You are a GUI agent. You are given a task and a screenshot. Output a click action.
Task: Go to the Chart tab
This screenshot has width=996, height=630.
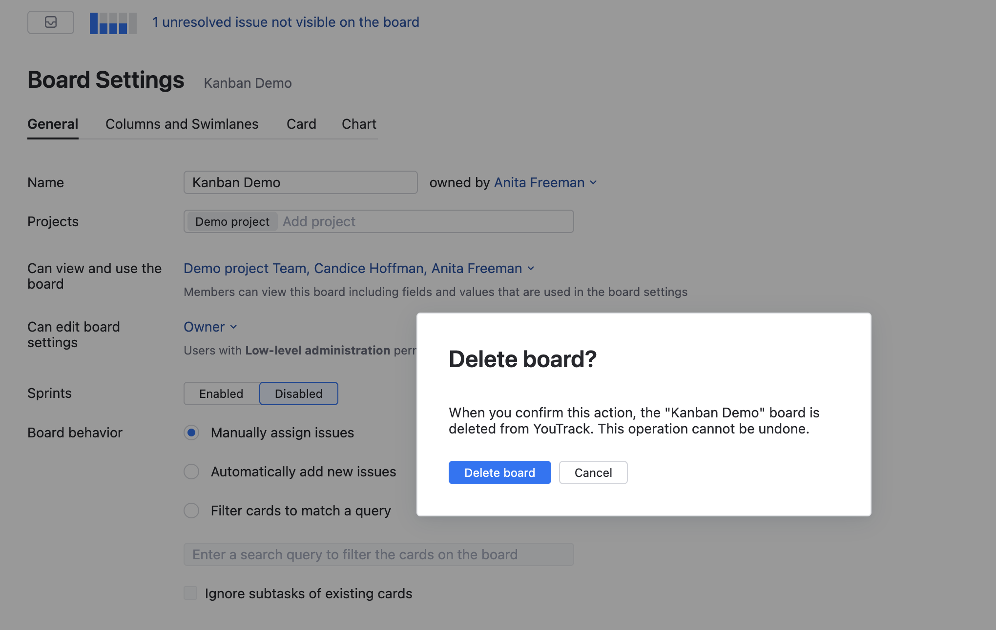[359, 124]
